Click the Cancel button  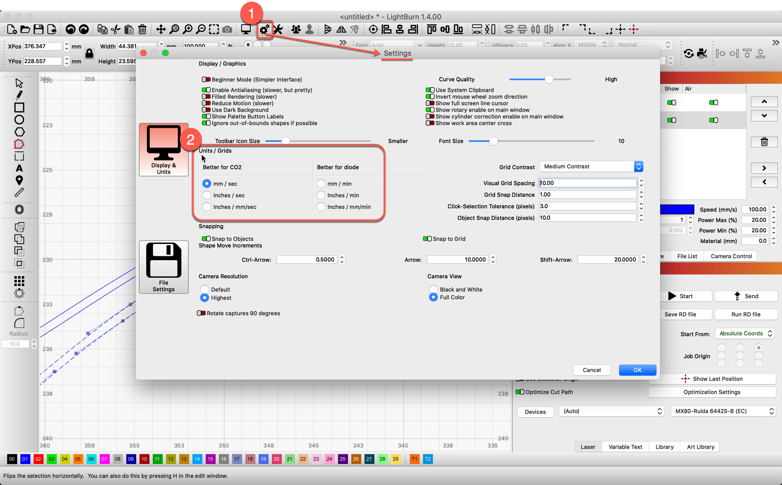(591, 369)
